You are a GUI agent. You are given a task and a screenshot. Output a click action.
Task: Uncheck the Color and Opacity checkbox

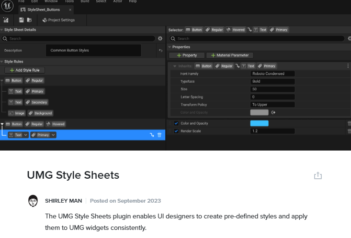tap(176, 123)
